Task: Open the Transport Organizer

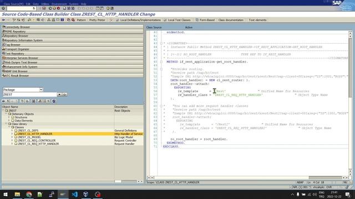Action: coord(73,49)
